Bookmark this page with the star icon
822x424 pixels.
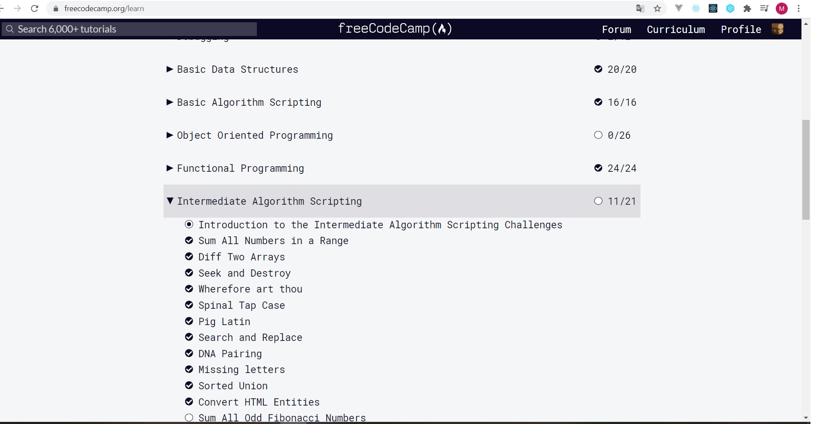click(x=658, y=9)
